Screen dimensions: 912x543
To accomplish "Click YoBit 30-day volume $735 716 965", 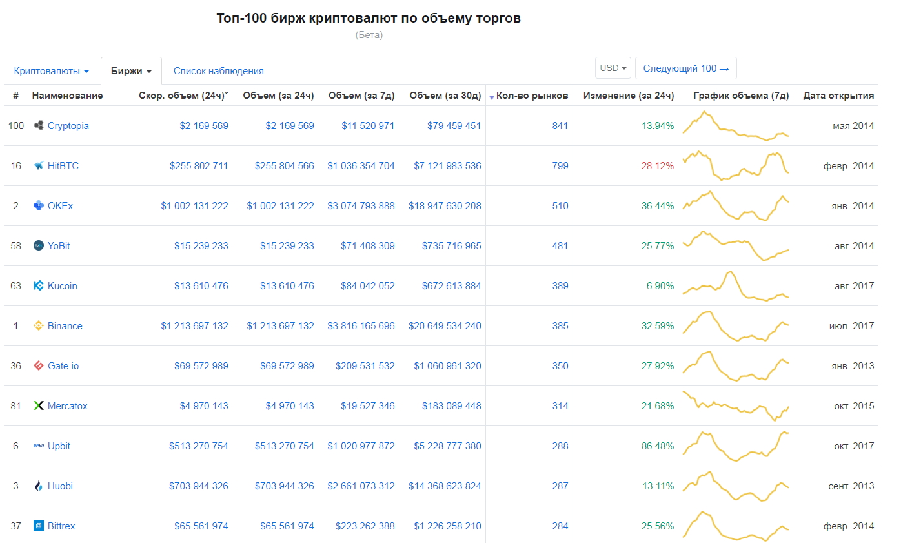I will [x=452, y=246].
